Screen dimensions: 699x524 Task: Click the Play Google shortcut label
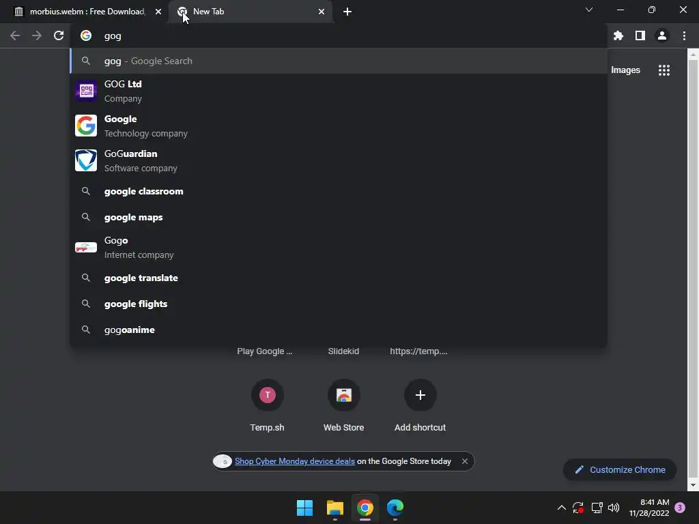click(264, 351)
